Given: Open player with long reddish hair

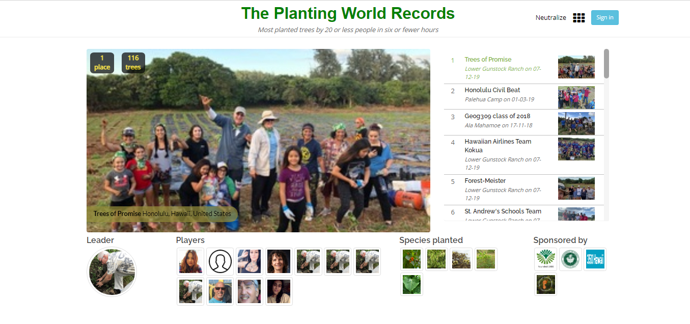Looking at the screenshot, I should click(x=190, y=262).
